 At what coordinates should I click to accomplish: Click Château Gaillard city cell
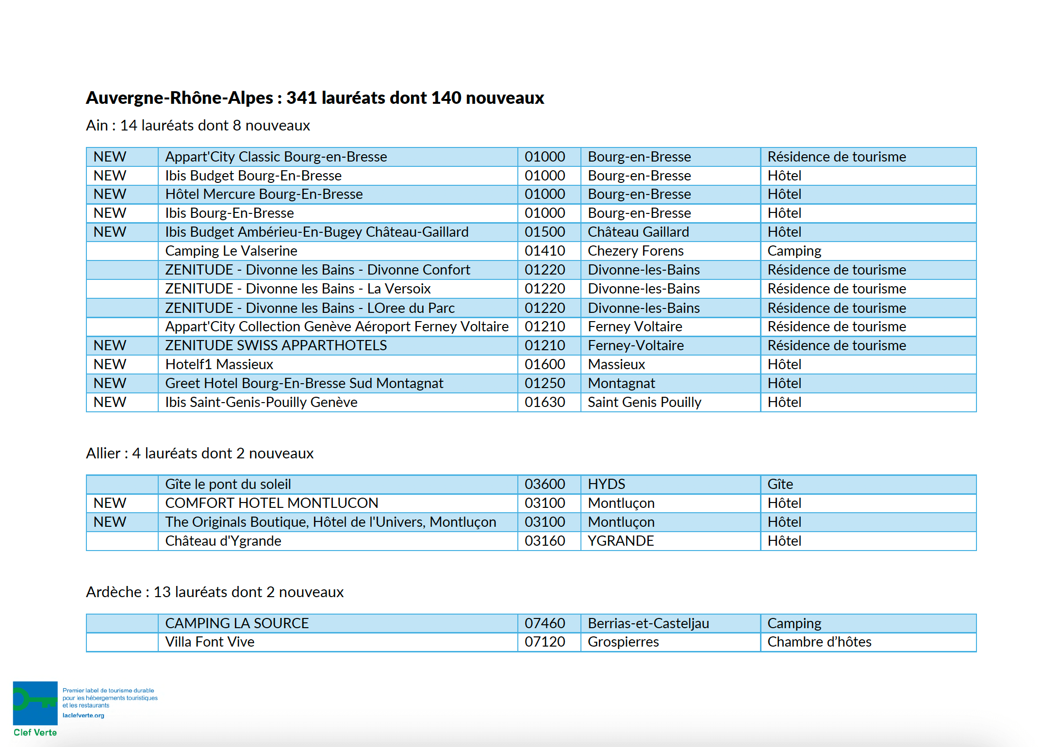[671, 232]
